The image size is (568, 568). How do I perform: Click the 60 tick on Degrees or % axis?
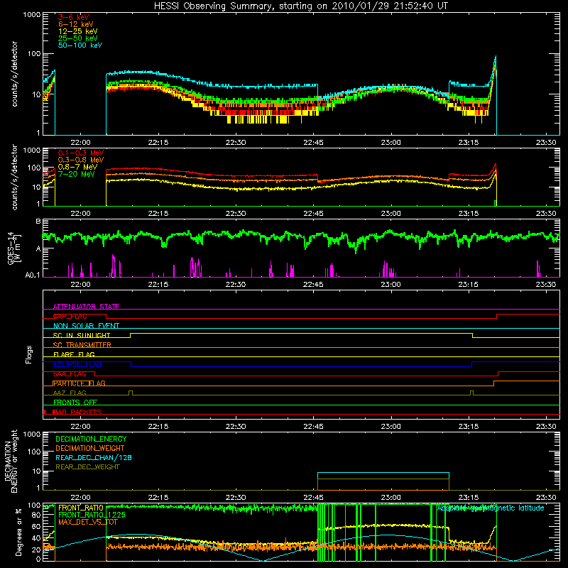pos(36,527)
